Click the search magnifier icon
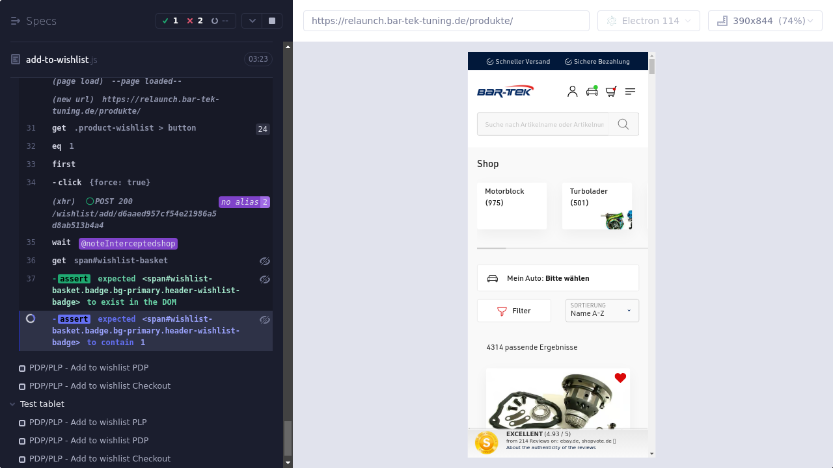This screenshot has width=833, height=468. click(x=623, y=124)
